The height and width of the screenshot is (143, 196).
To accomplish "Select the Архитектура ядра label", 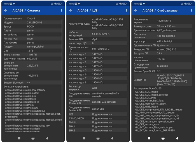I will (79, 24).
